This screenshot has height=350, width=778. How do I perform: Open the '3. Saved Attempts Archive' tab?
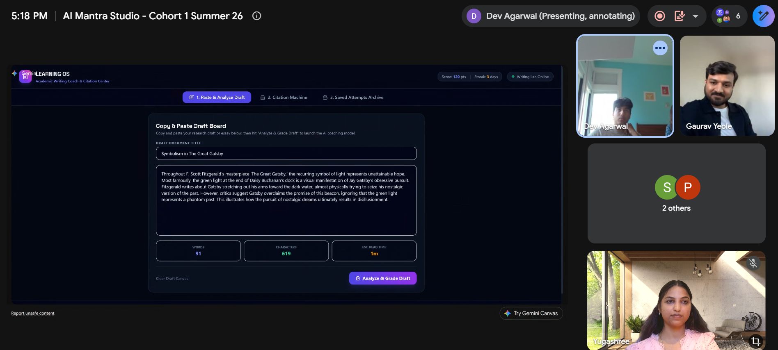[353, 98]
